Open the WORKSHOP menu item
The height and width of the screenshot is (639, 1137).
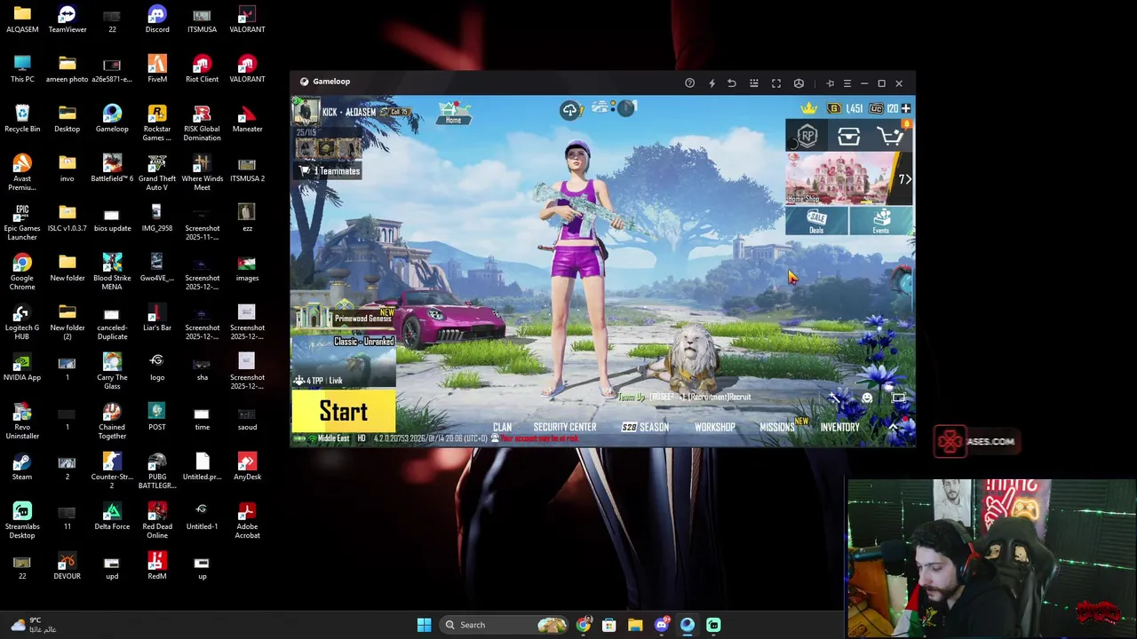(715, 428)
